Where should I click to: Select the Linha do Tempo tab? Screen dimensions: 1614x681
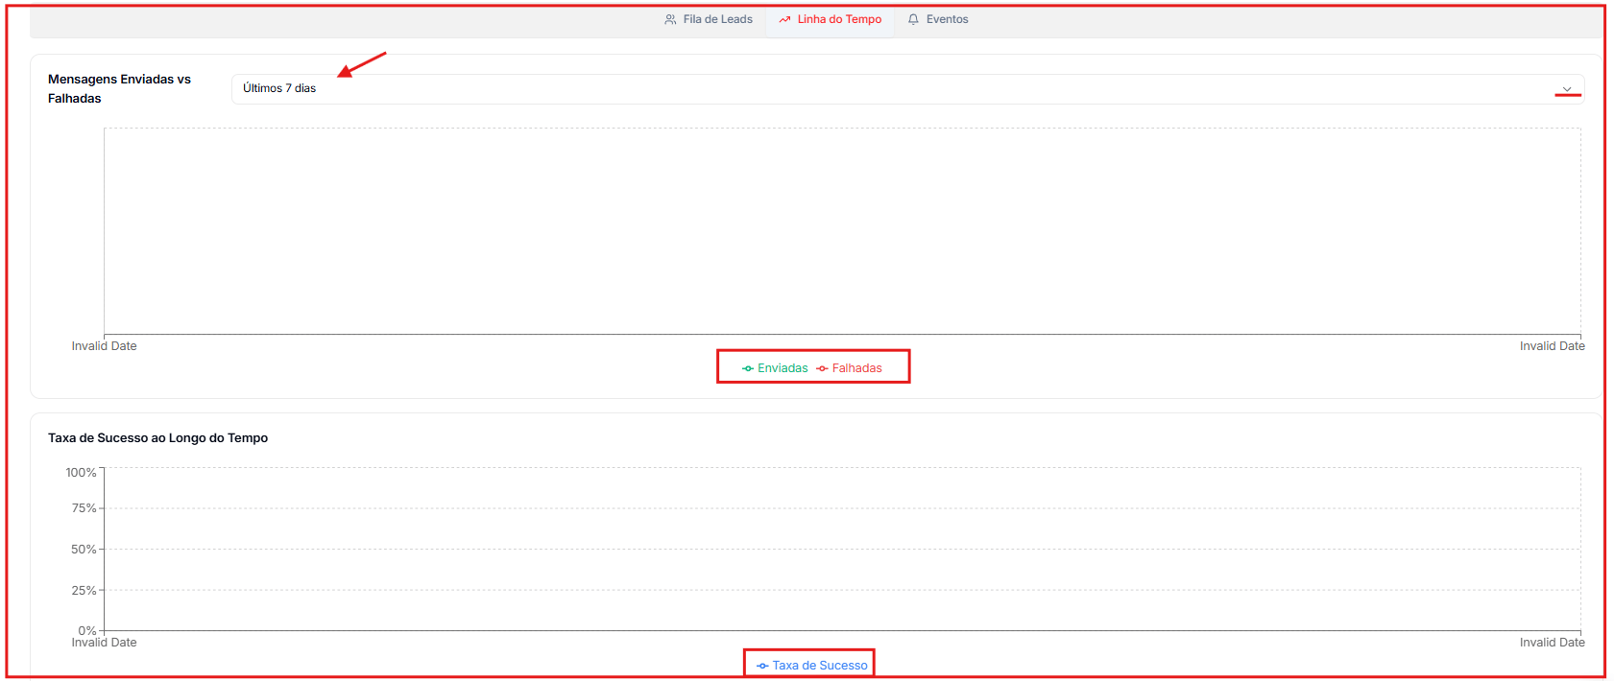pyautogui.click(x=831, y=19)
